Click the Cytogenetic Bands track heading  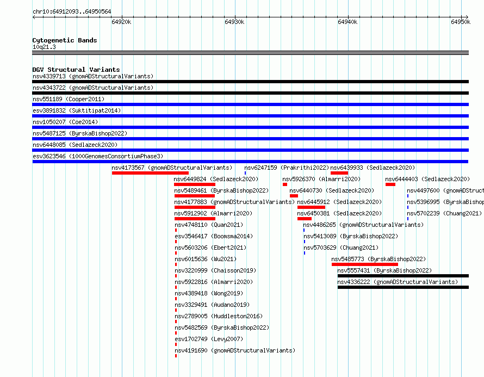pyautogui.click(x=65, y=40)
